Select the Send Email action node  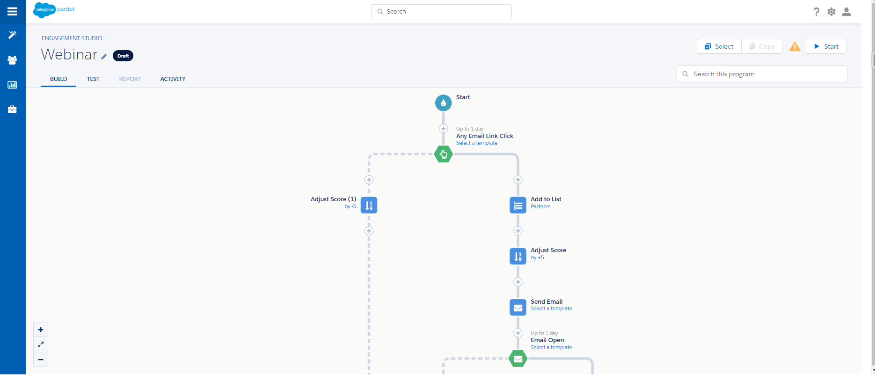click(518, 307)
